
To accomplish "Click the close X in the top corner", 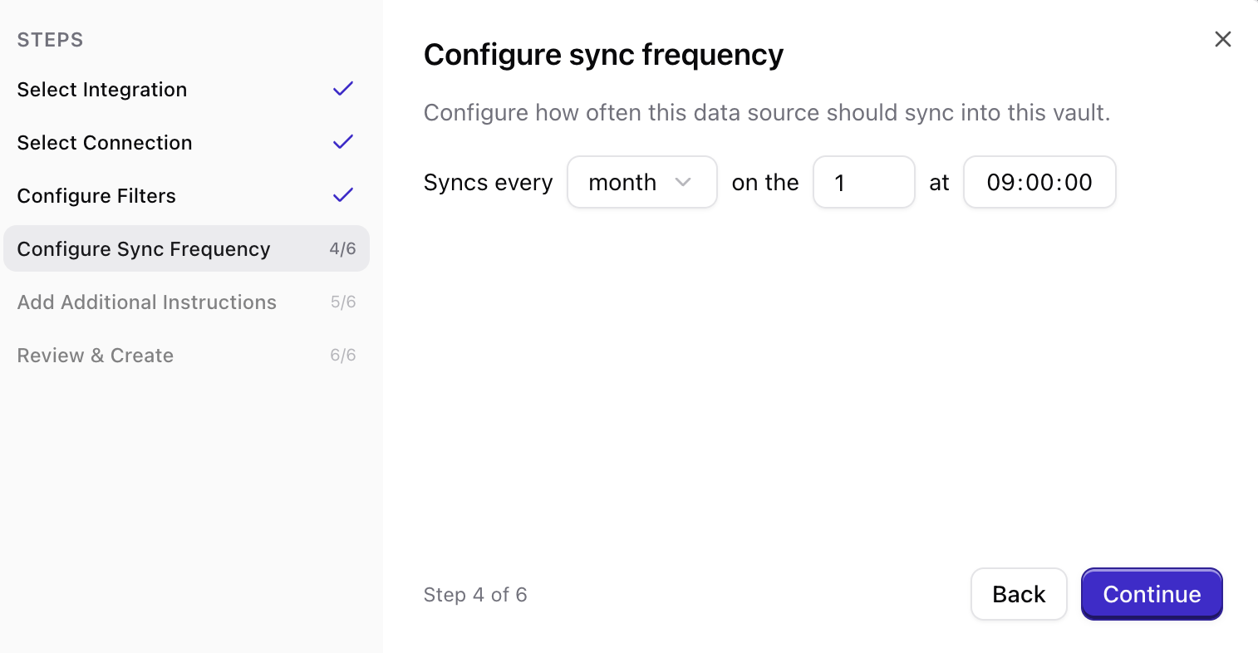I will click(x=1222, y=39).
